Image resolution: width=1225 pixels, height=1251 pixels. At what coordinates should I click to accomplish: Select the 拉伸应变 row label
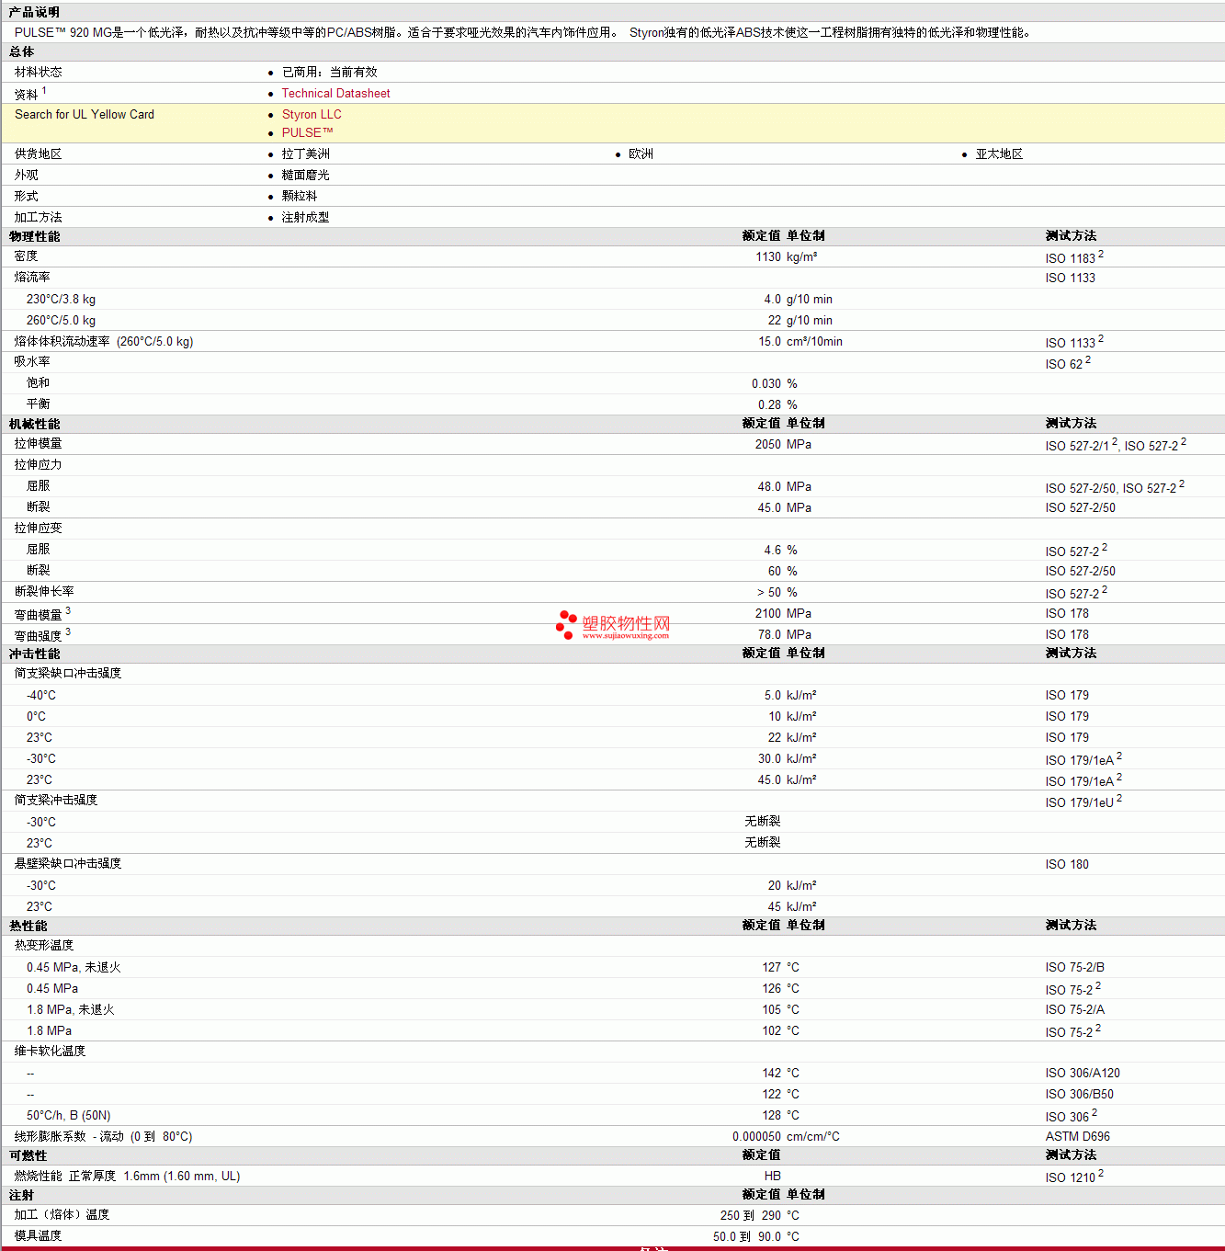click(x=38, y=529)
